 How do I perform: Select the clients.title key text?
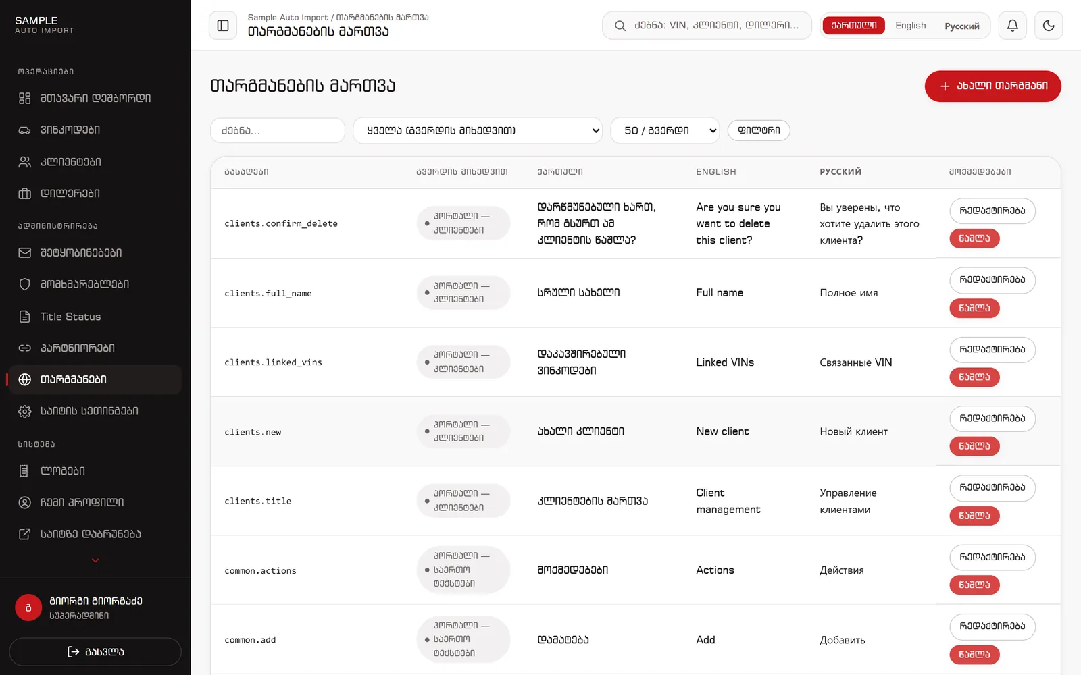(x=258, y=502)
